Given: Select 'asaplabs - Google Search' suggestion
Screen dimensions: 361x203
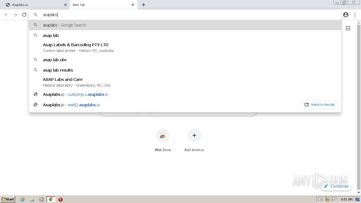Looking at the screenshot, I should click(x=185, y=25).
